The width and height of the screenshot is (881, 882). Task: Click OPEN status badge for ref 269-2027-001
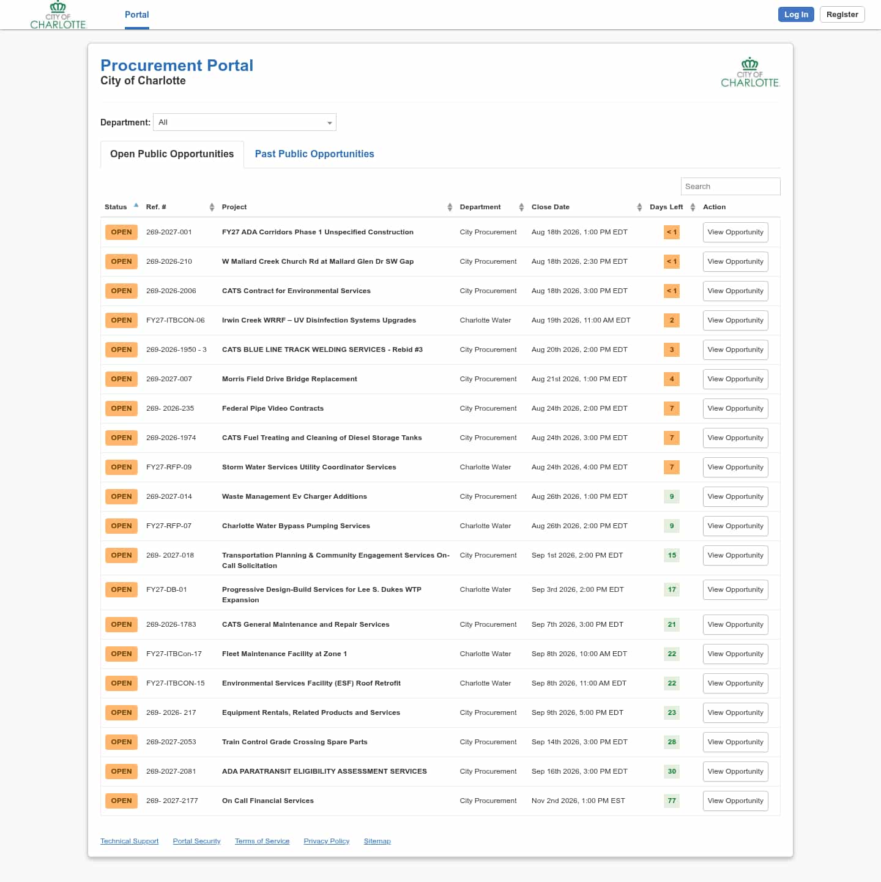tap(121, 233)
